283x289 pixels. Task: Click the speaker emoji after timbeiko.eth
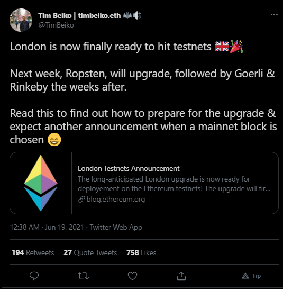click(x=137, y=15)
